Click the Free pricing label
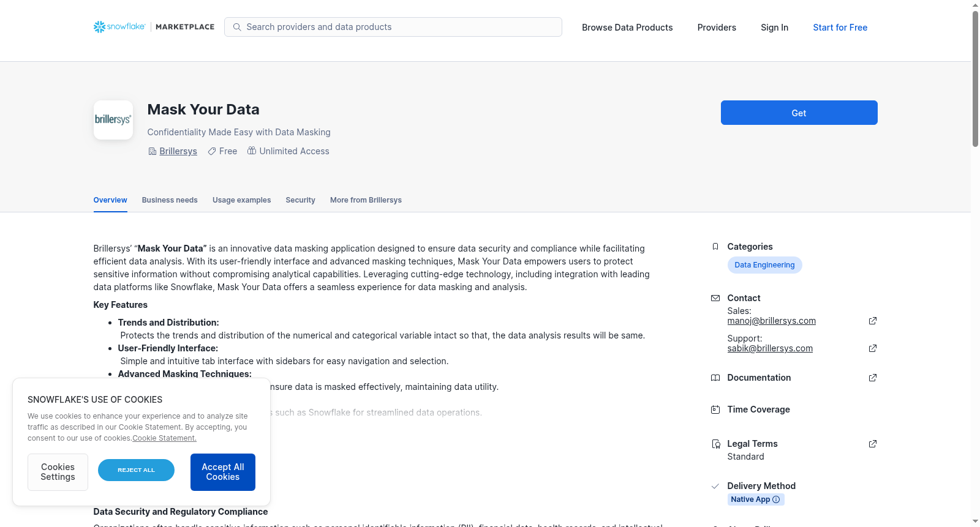This screenshot has height=527, width=980. (228, 151)
